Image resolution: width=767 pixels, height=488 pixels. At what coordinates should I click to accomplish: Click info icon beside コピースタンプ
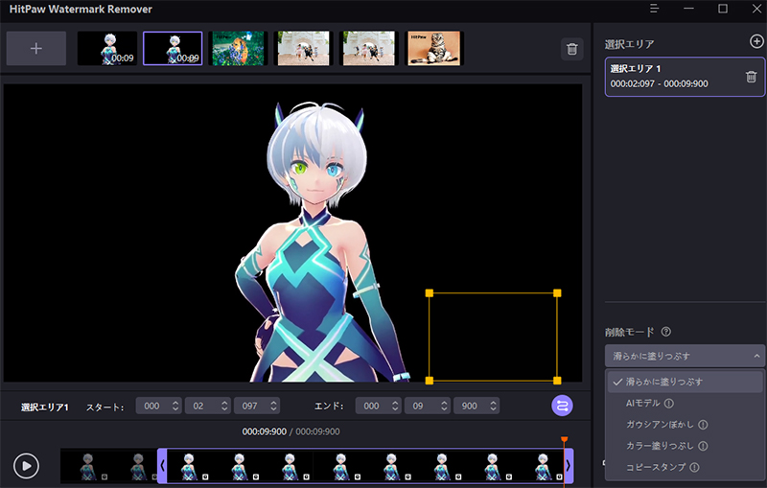[x=694, y=468]
